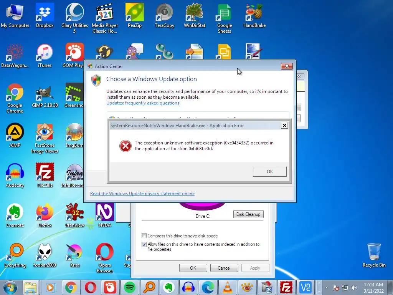Open the volume control in system tray
393x295 pixels.
(354, 288)
